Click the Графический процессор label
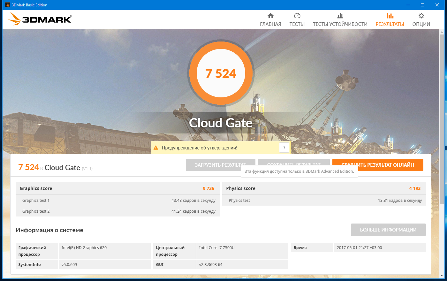 point(32,251)
